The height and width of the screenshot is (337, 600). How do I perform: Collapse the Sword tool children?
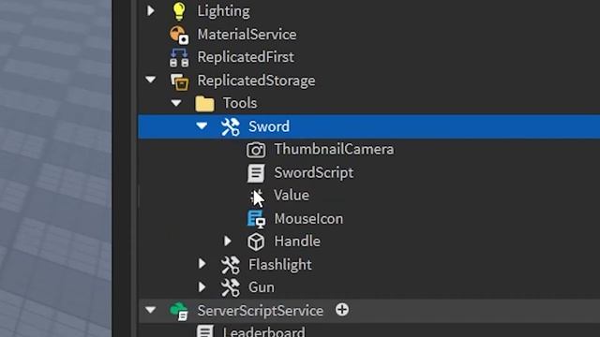[202, 125]
